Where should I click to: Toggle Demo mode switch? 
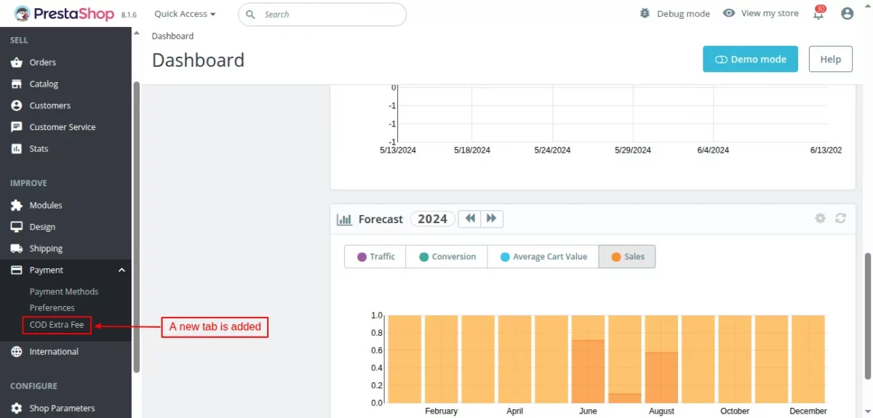click(750, 59)
